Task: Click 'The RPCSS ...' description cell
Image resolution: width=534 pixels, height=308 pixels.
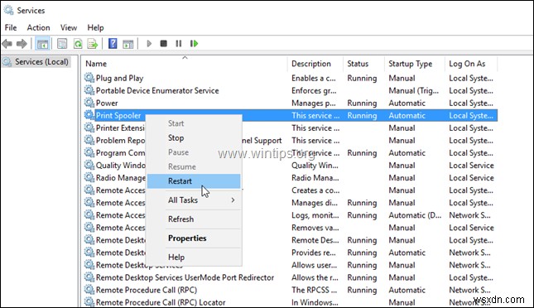Action: tap(314, 290)
